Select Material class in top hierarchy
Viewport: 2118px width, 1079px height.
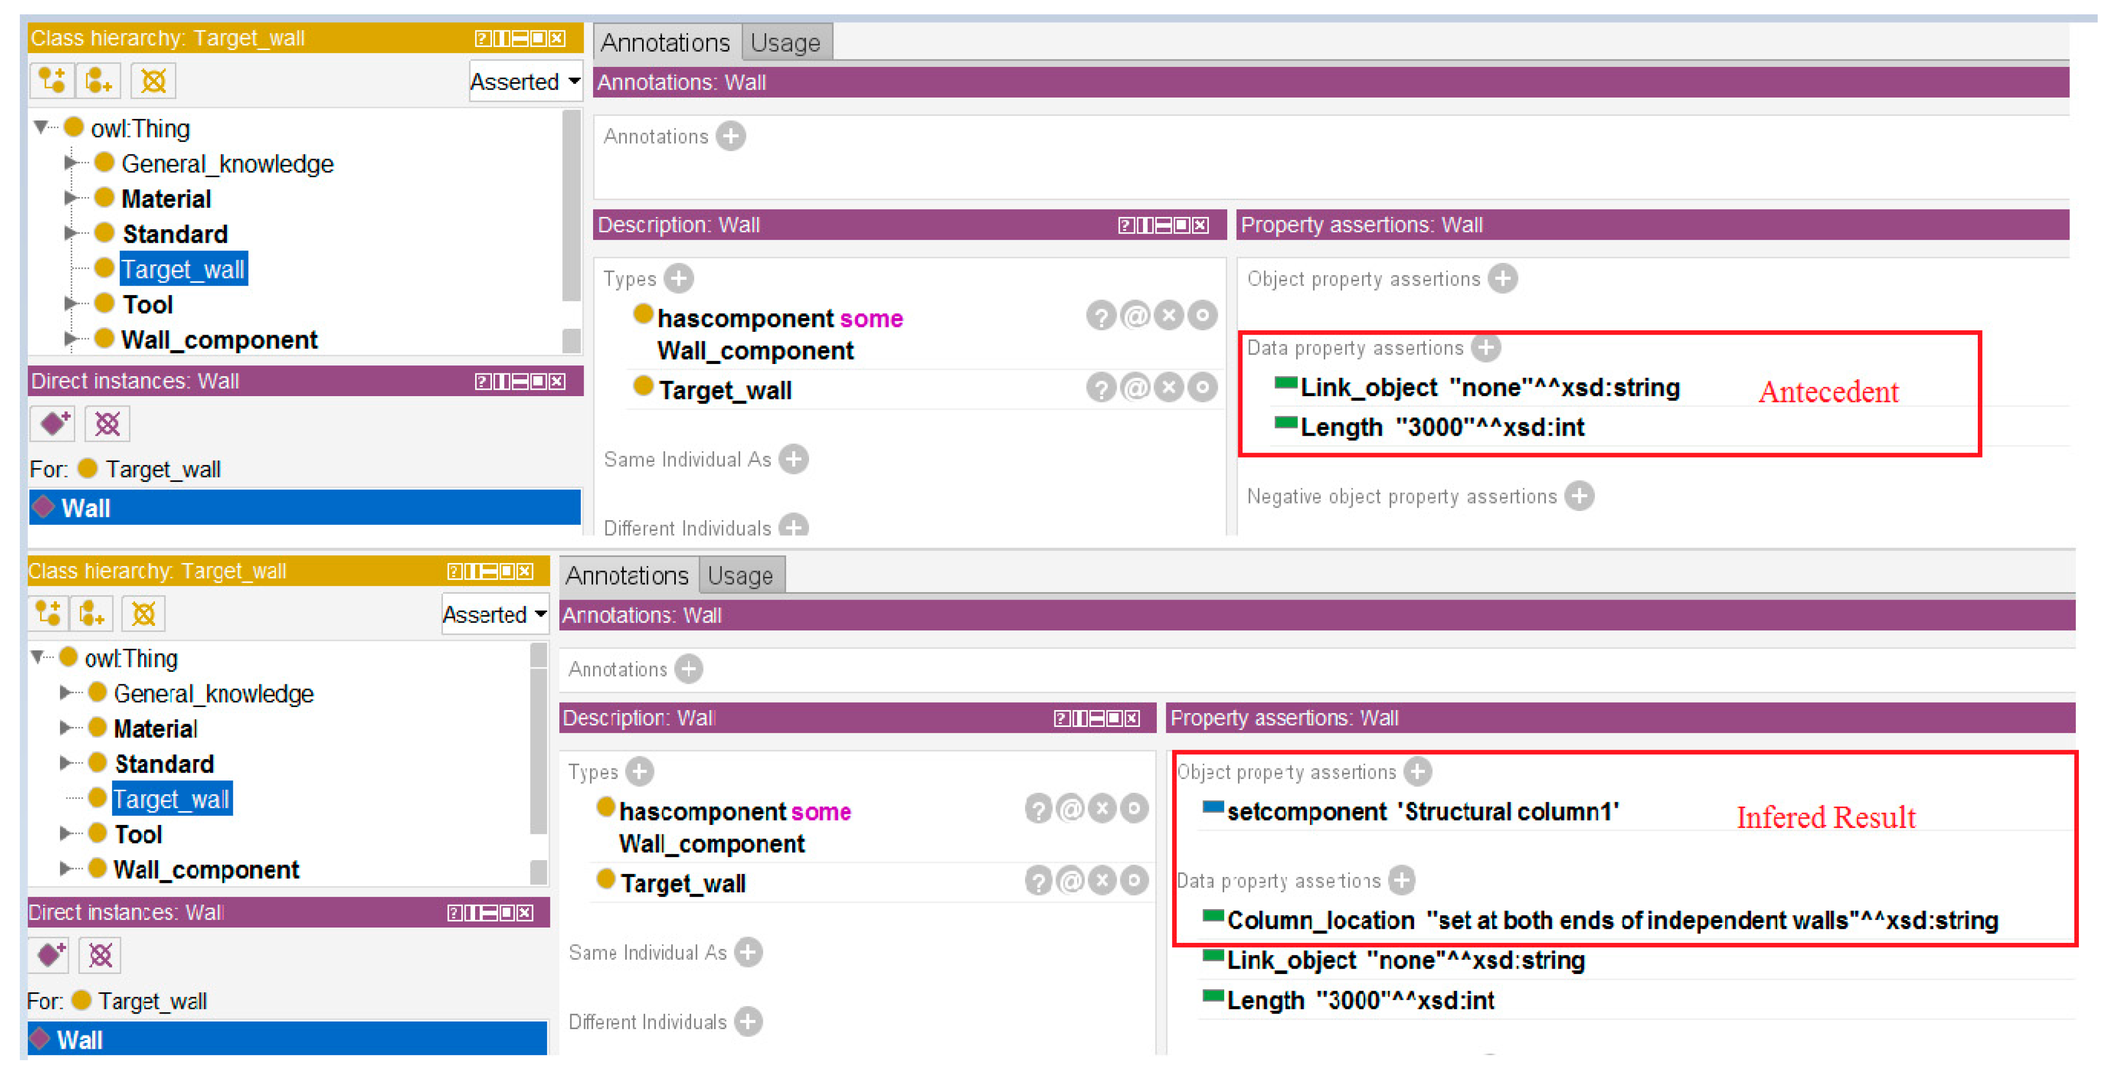click(x=166, y=199)
